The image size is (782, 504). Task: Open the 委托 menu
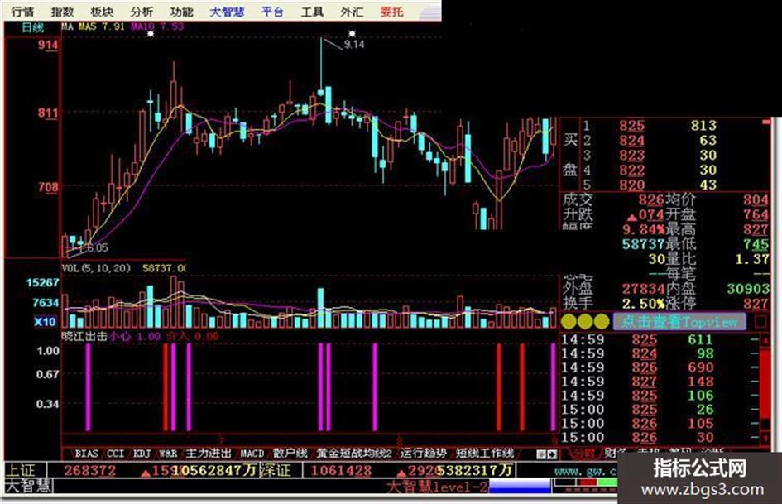(391, 12)
